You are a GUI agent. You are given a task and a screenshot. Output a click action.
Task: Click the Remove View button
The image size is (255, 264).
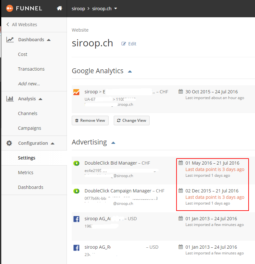point(90,120)
